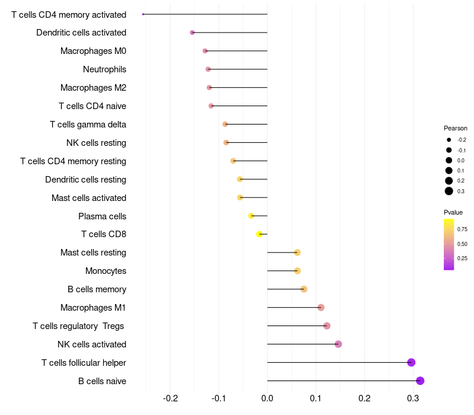This screenshot has height=415, width=474.
Task: Select the NK cells activated lollipop dot
Action: point(338,344)
